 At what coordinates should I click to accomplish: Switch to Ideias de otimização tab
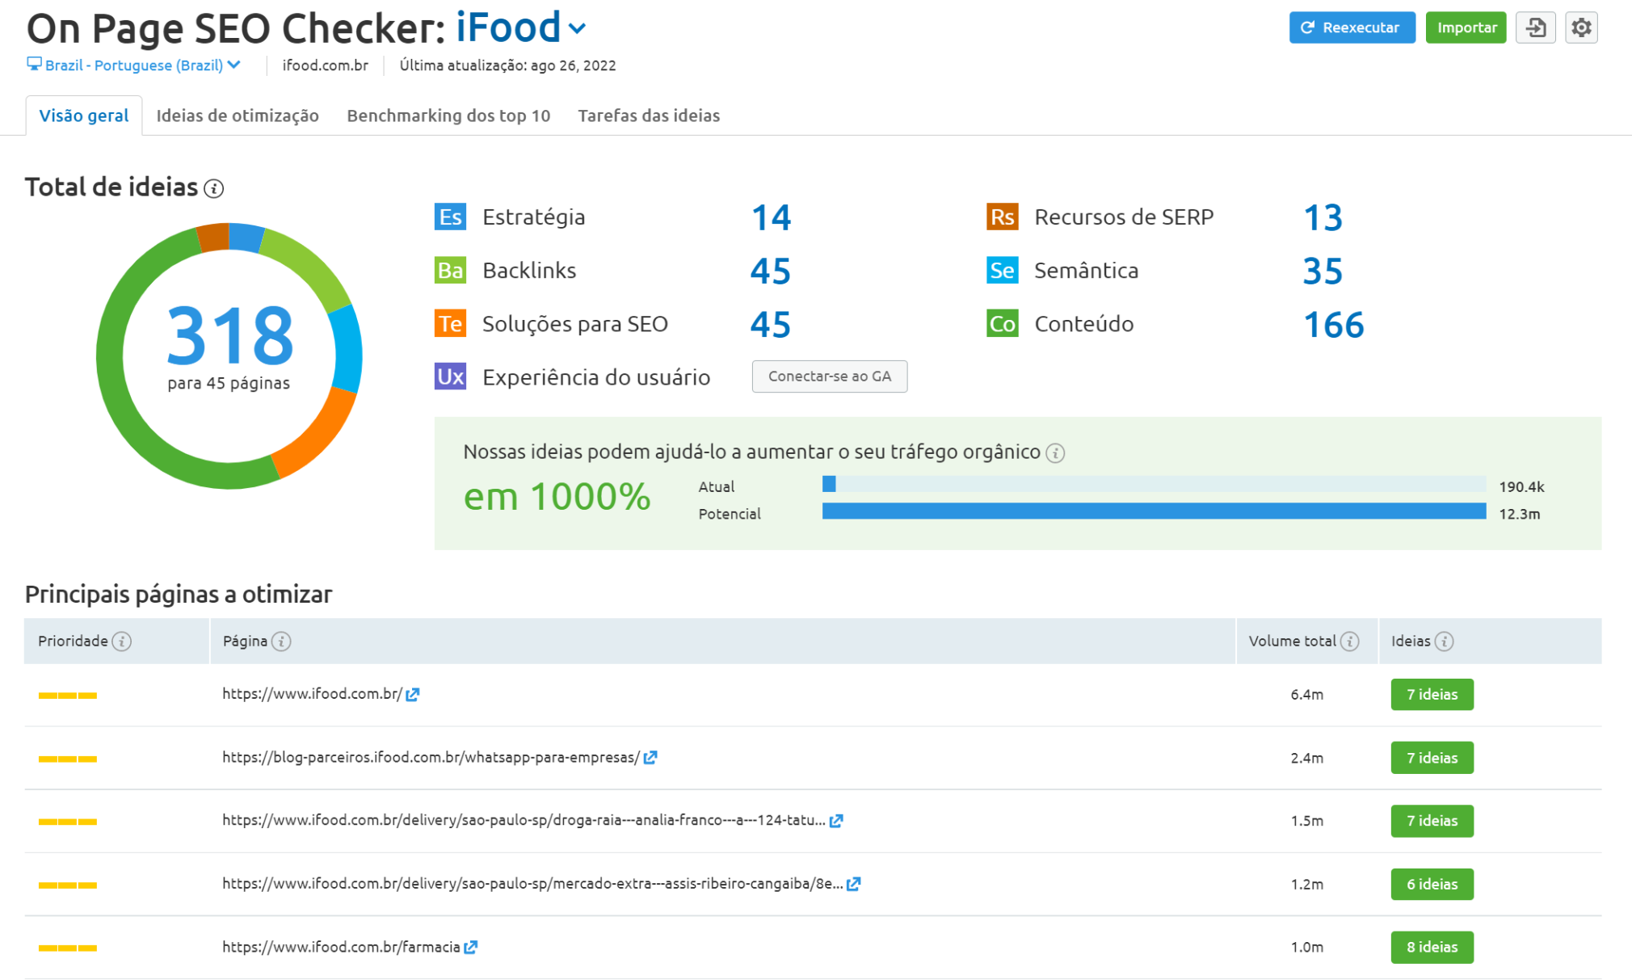click(x=238, y=115)
